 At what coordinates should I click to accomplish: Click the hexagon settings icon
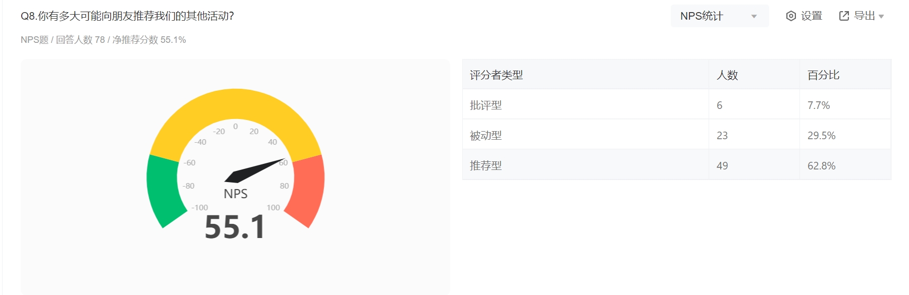coord(791,16)
